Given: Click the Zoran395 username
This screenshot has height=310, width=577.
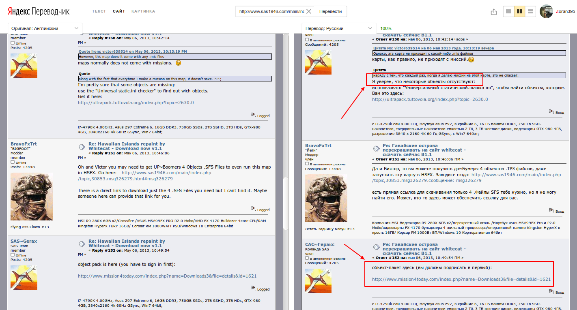Looking at the screenshot, I should tap(565, 12).
